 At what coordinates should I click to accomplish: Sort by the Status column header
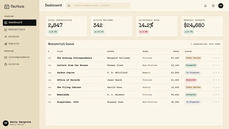[188, 52]
